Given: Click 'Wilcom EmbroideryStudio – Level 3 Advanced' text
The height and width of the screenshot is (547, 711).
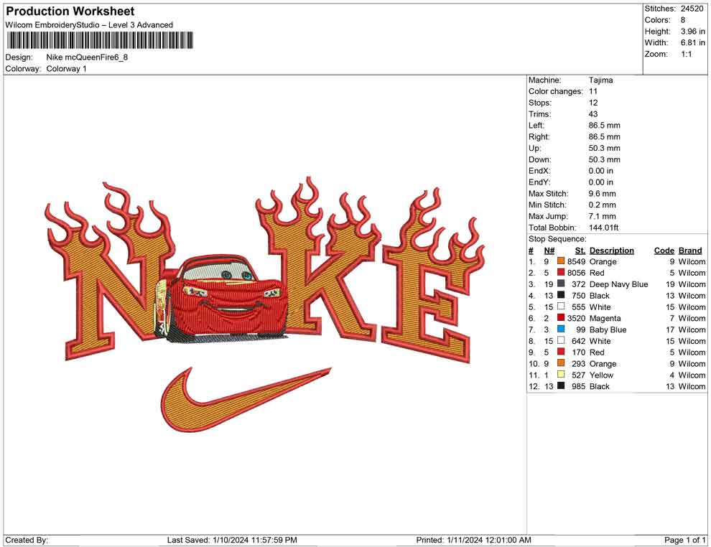Looking at the screenshot, I should click(89, 25).
